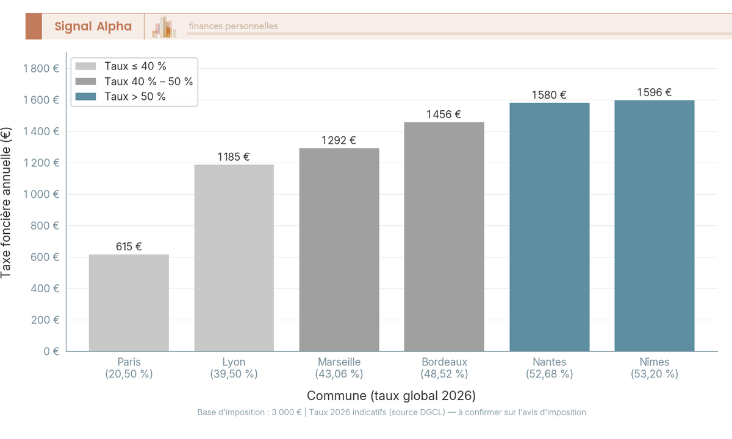Select the Nîmes bar
732x439 pixels.
[x=655, y=226]
